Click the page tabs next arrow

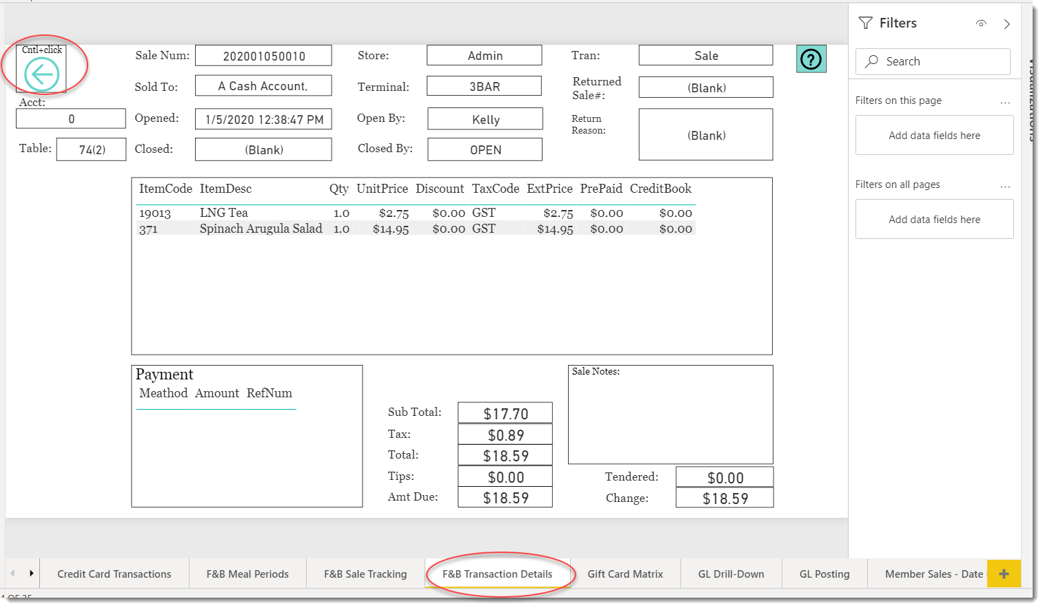(31, 573)
